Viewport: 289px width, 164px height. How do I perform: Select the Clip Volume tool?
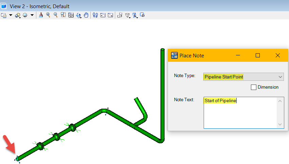click(135, 15)
